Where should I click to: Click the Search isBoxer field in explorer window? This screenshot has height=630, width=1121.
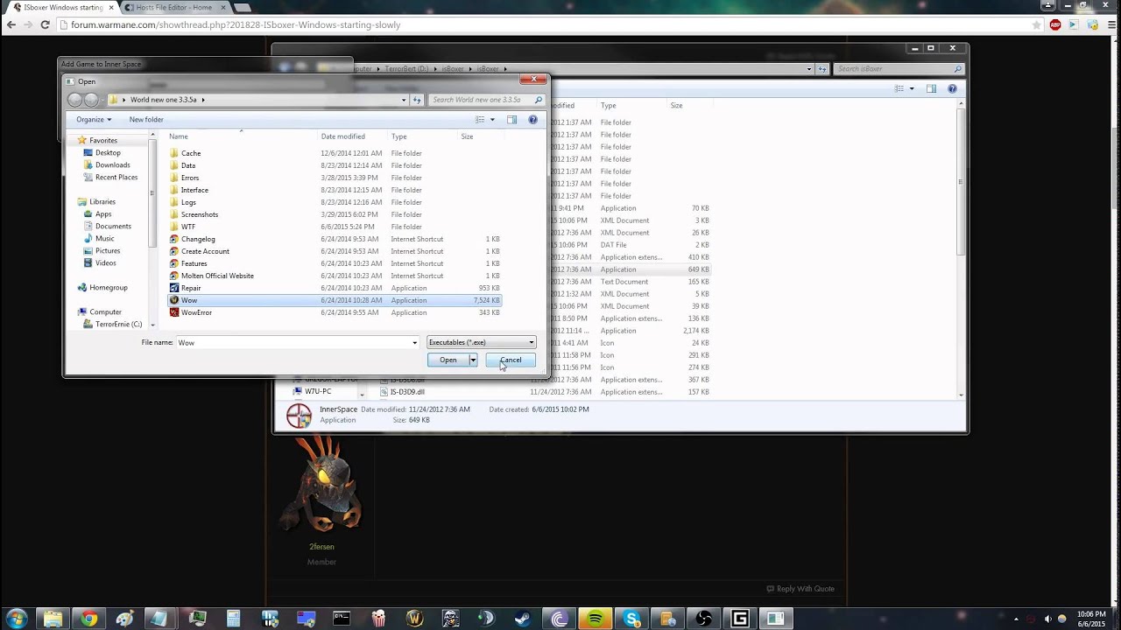[899, 69]
